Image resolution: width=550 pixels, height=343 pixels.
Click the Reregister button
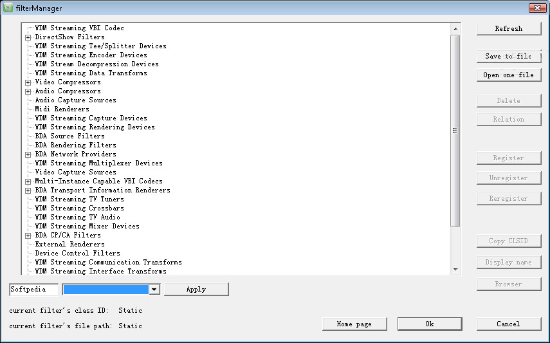click(509, 199)
